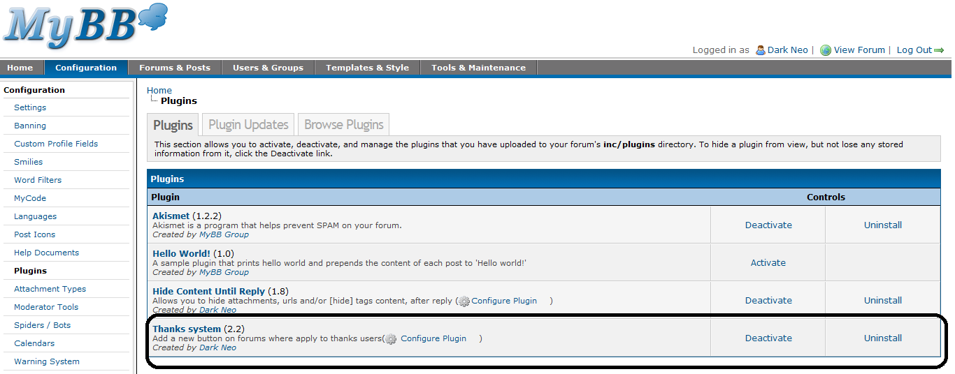The width and height of the screenshot is (955, 374).
Task: Deactivate the Thanks system plugin
Action: click(768, 338)
